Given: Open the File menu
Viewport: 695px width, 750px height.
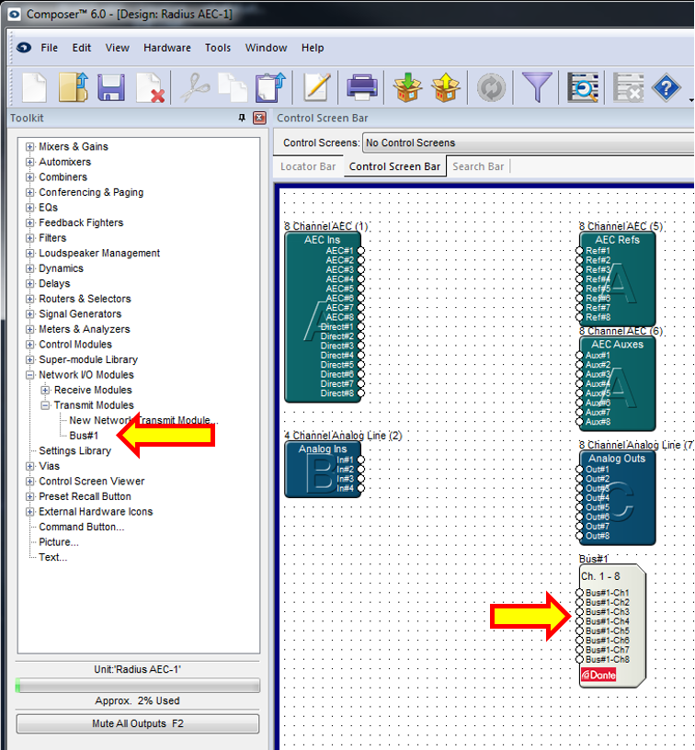Looking at the screenshot, I should (50, 48).
